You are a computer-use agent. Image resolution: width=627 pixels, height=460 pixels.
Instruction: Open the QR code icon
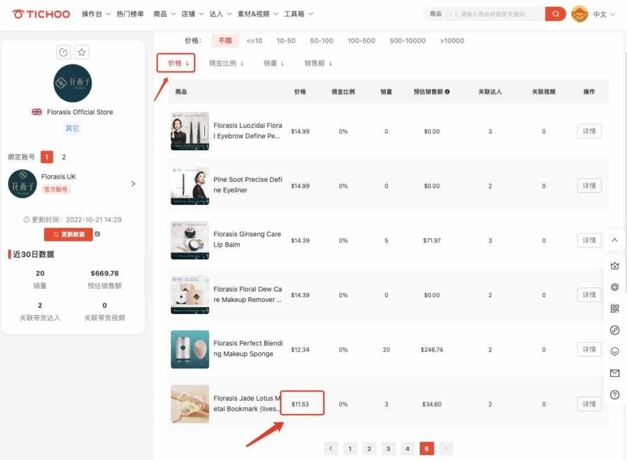(615, 308)
